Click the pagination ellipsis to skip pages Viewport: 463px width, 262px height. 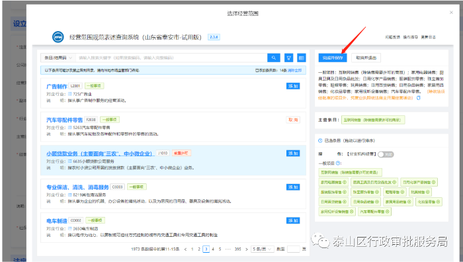[228, 249]
